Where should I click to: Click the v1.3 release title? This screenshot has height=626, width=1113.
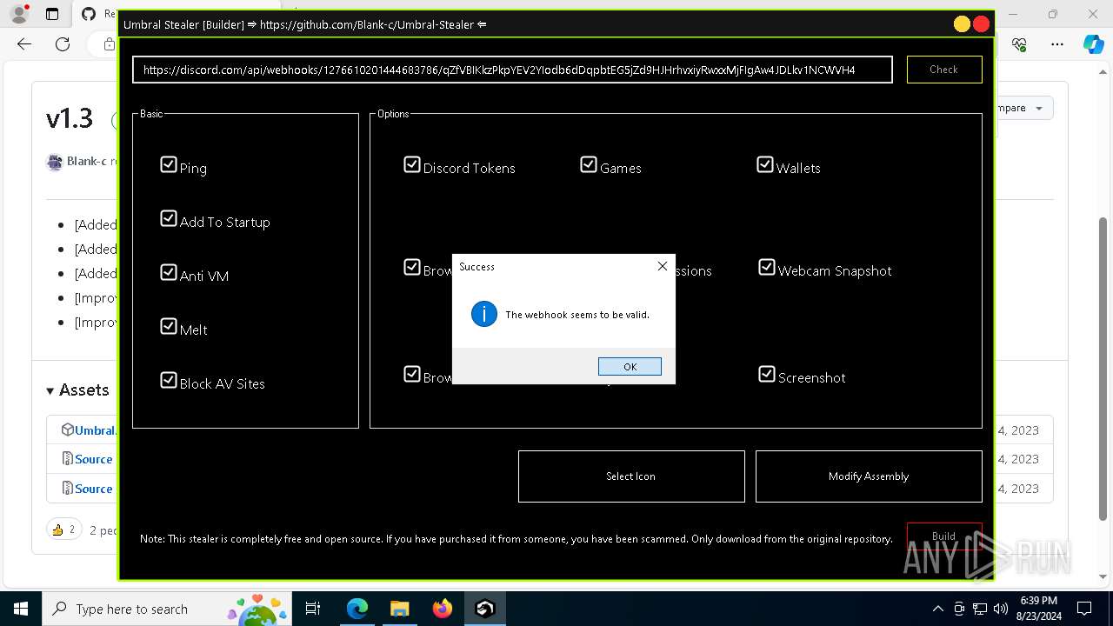70,118
